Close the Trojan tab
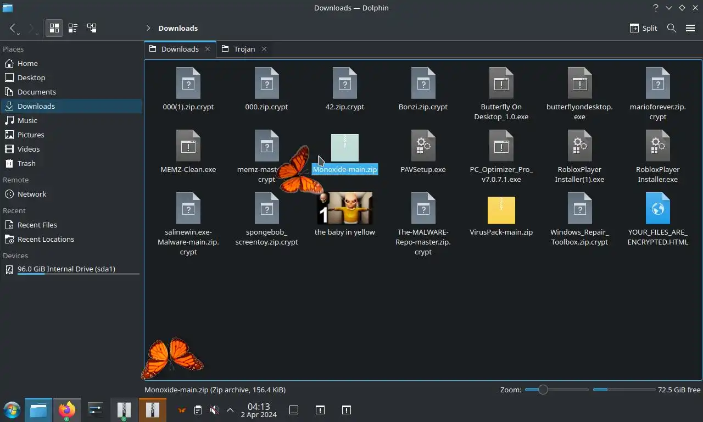The image size is (703, 422). tap(264, 49)
